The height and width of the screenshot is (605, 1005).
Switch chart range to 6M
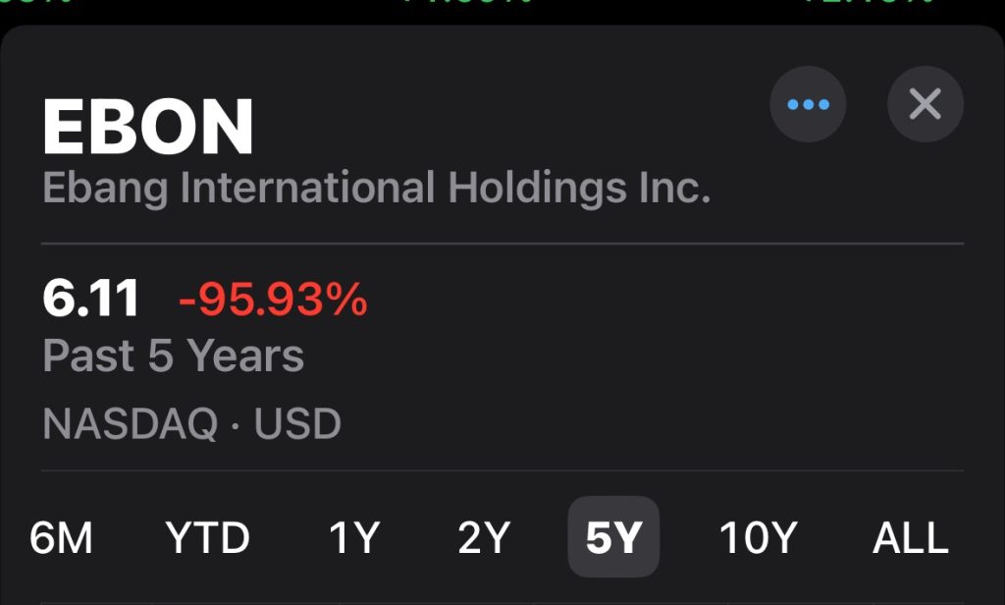61,538
